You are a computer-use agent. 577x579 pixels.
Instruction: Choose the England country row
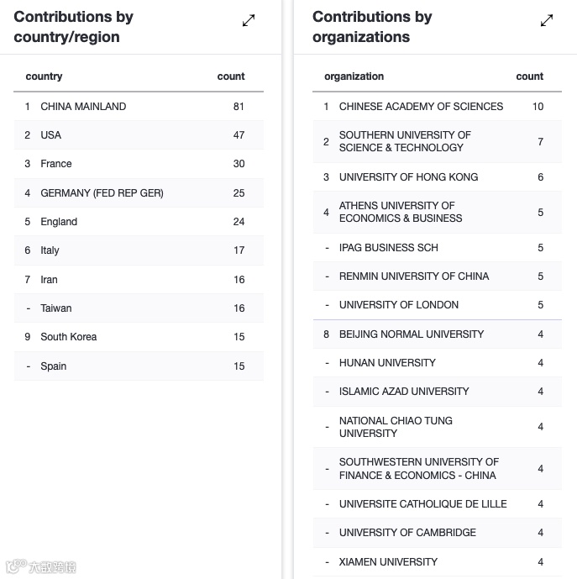coord(59,222)
